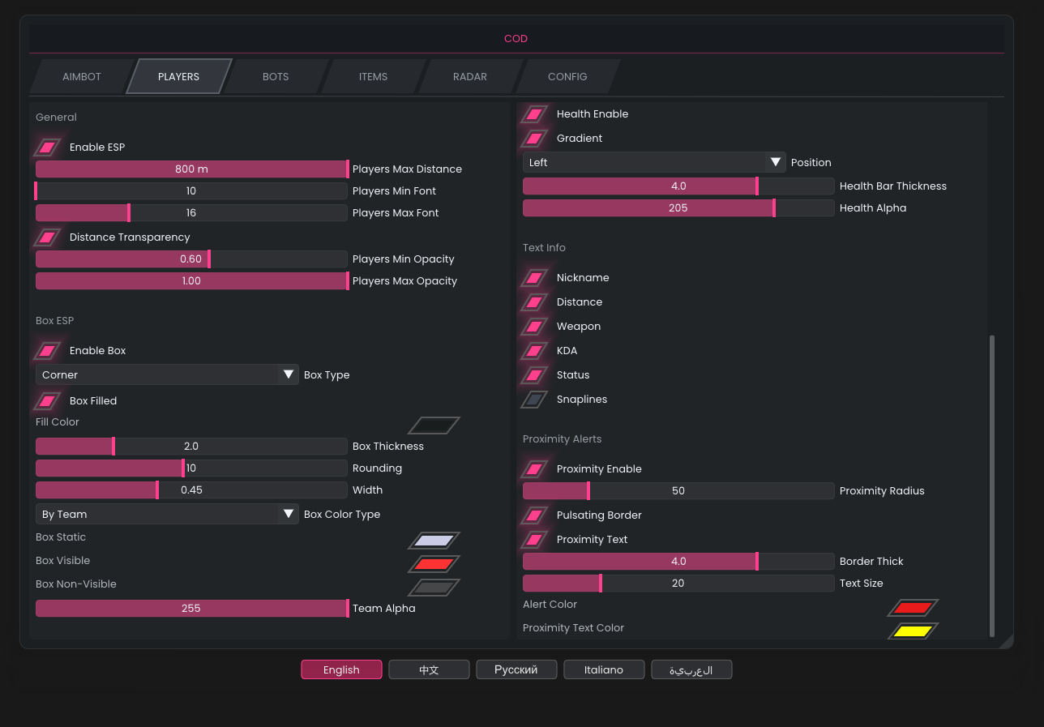Disable Distance Transparency option
The height and width of the screenshot is (727, 1044).
point(48,237)
